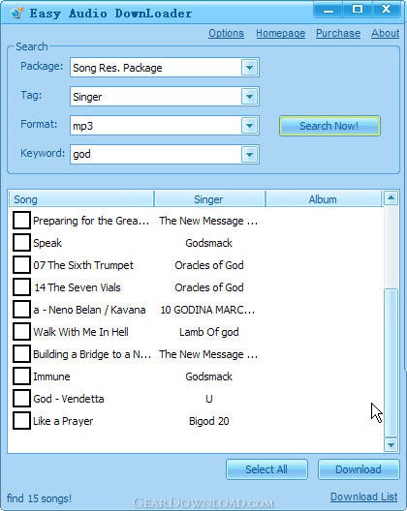Select 'Oracles of God' in Seven Vials row
407x511 pixels.
click(209, 287)
